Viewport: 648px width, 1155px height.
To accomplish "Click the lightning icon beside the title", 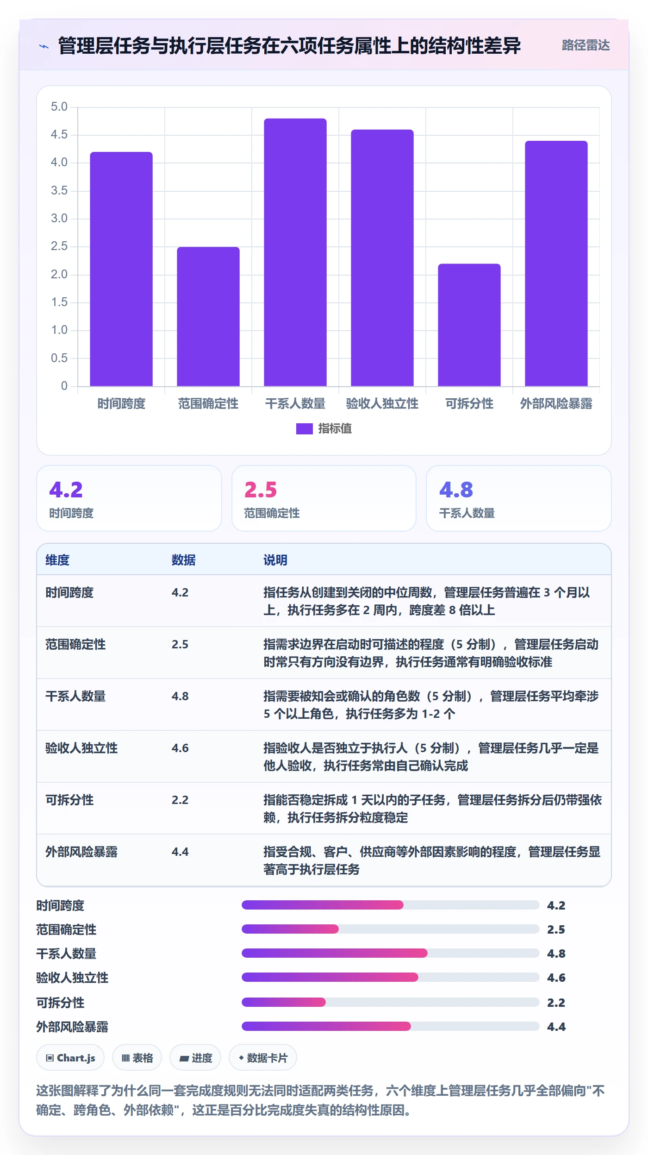I will [x=44, y=46].
